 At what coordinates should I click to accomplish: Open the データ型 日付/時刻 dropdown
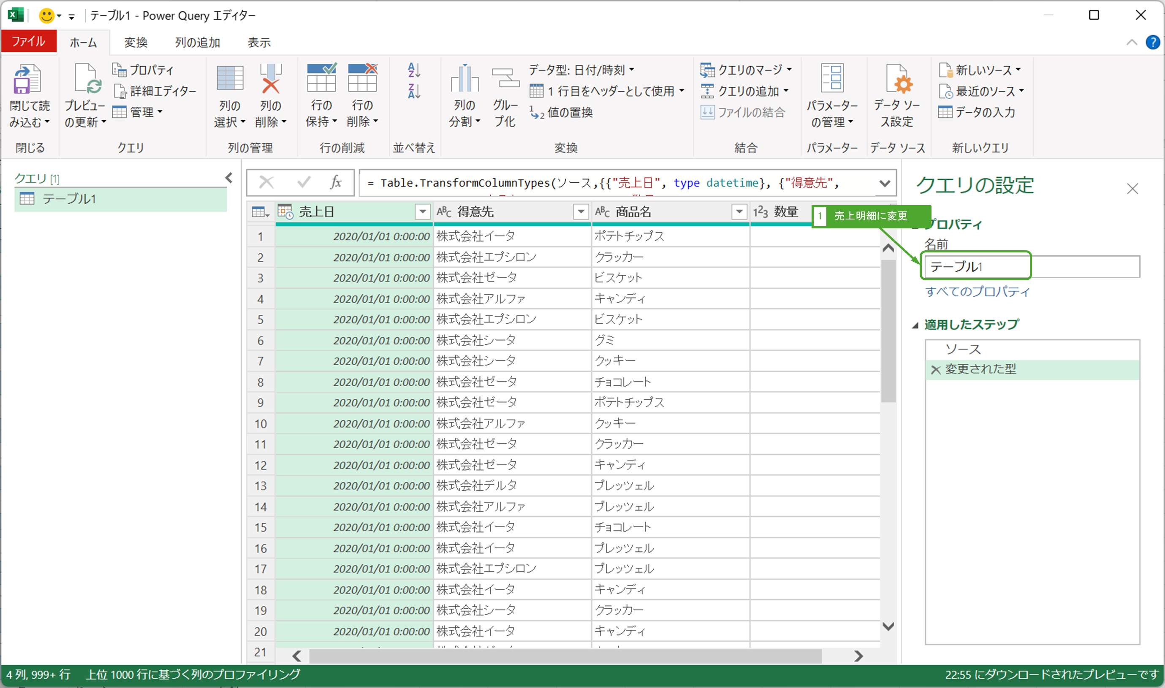pos(581,70)
